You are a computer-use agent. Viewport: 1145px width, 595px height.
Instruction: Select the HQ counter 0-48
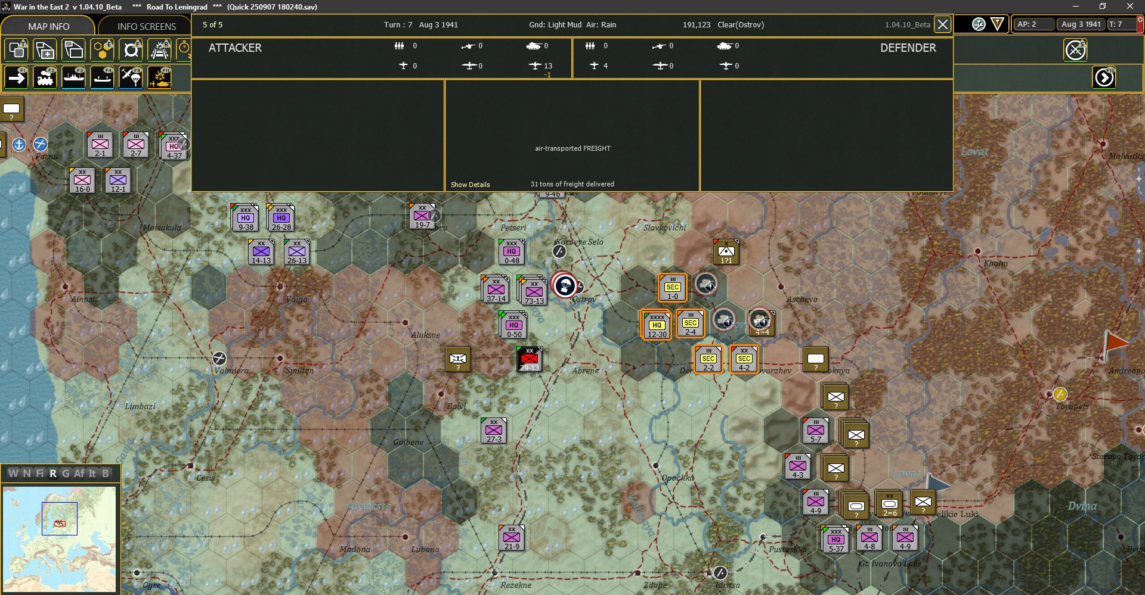(x=512, y=252)
